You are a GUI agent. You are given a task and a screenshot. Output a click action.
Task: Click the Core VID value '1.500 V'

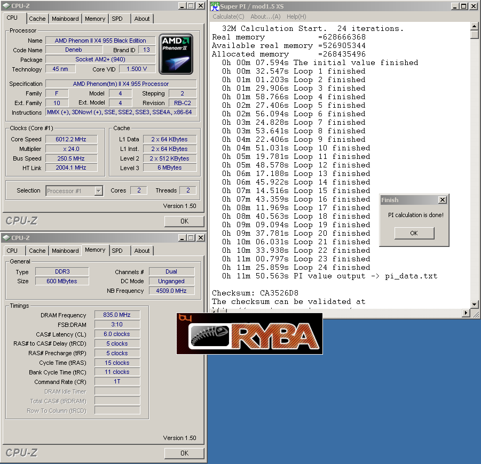pos(137,69)
